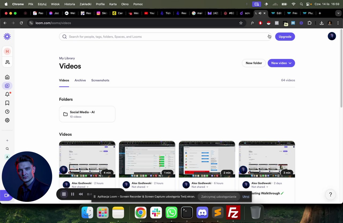The width and height of the screenshot is (343, 223).
Task: Click the My Library breadcrumb
Action: pos(67,58)
